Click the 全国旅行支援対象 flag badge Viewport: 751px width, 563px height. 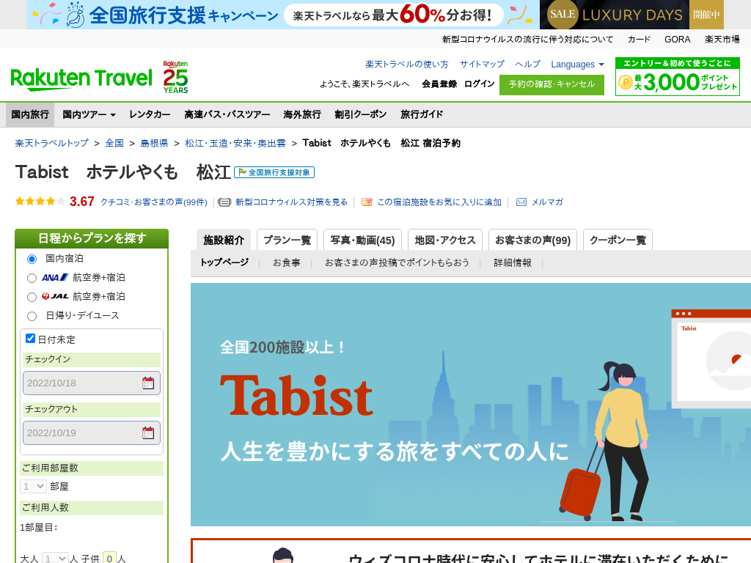274,172
